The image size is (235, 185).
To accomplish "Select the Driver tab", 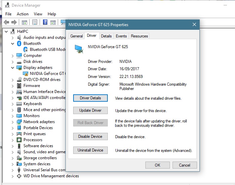I will click(92, 35).
